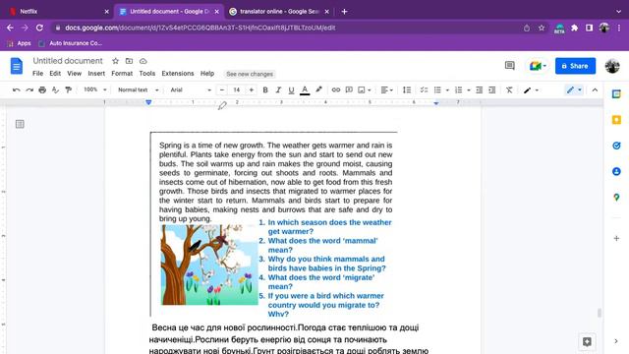Open Tasks in side panel
Viewport: 629px width, 354px height.
[x=616, y=146]
